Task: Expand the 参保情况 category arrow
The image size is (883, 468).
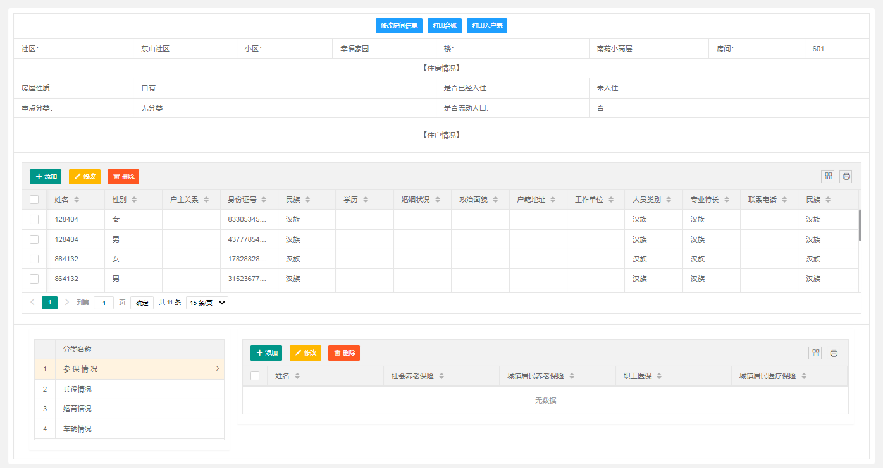Action: 218,368
